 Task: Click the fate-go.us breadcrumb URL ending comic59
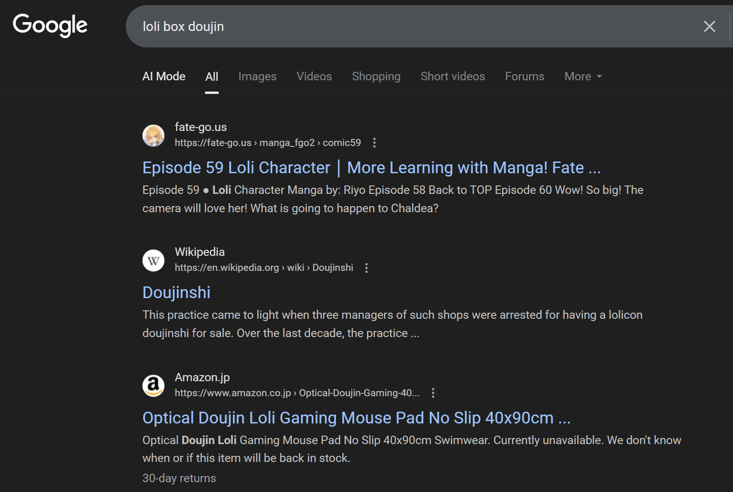[x=267, y=143]
